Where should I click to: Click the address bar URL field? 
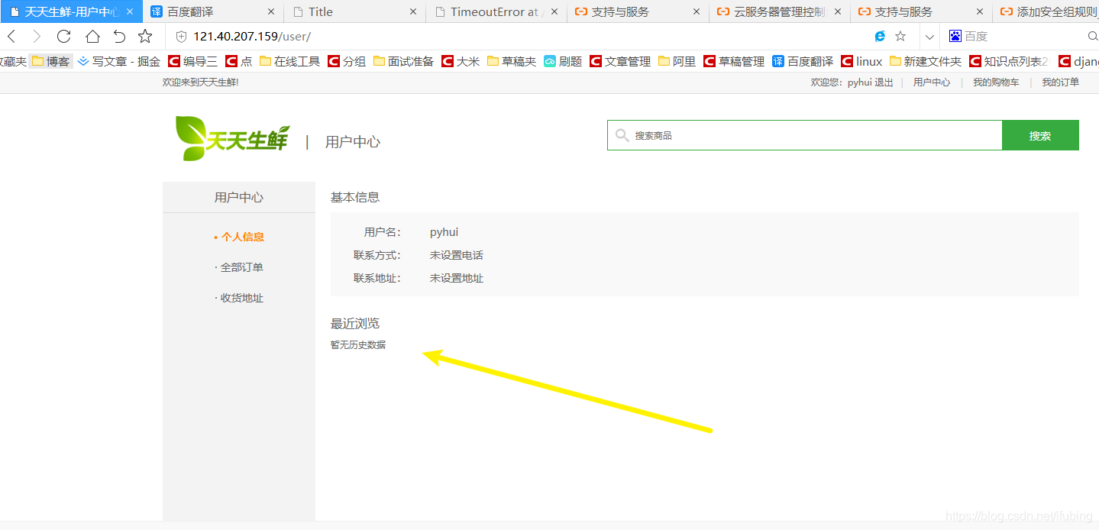pos(519,37)
